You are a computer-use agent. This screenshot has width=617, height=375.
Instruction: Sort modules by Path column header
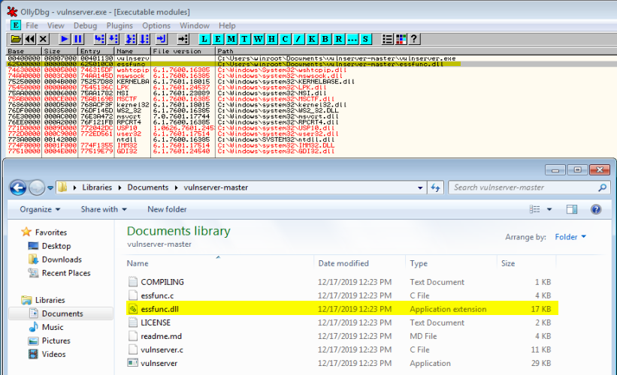[416, 51]
